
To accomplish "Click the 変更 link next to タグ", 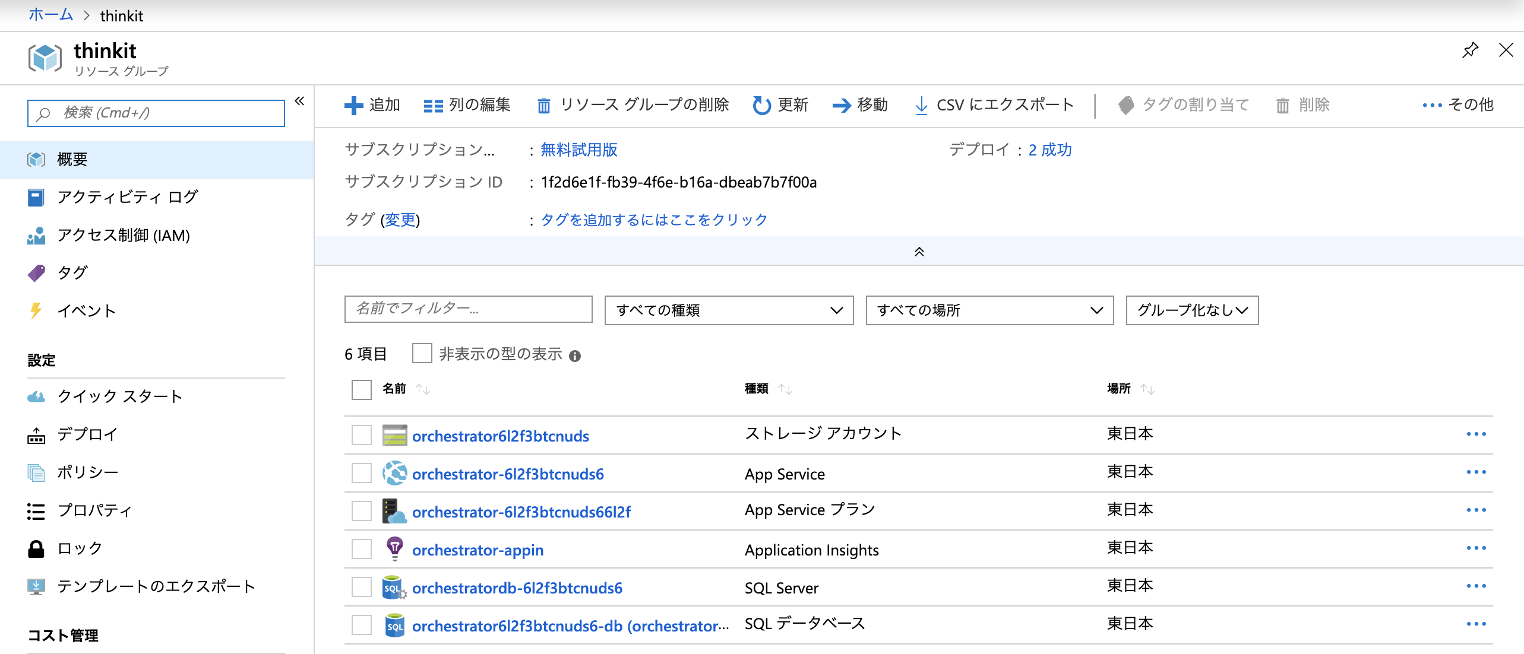I will click(x=400, y=220).
